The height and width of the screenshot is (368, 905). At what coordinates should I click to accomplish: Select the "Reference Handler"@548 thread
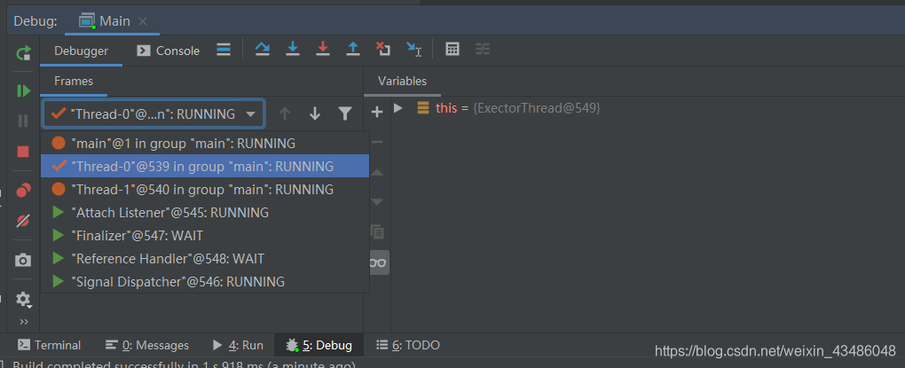point(205,258)
